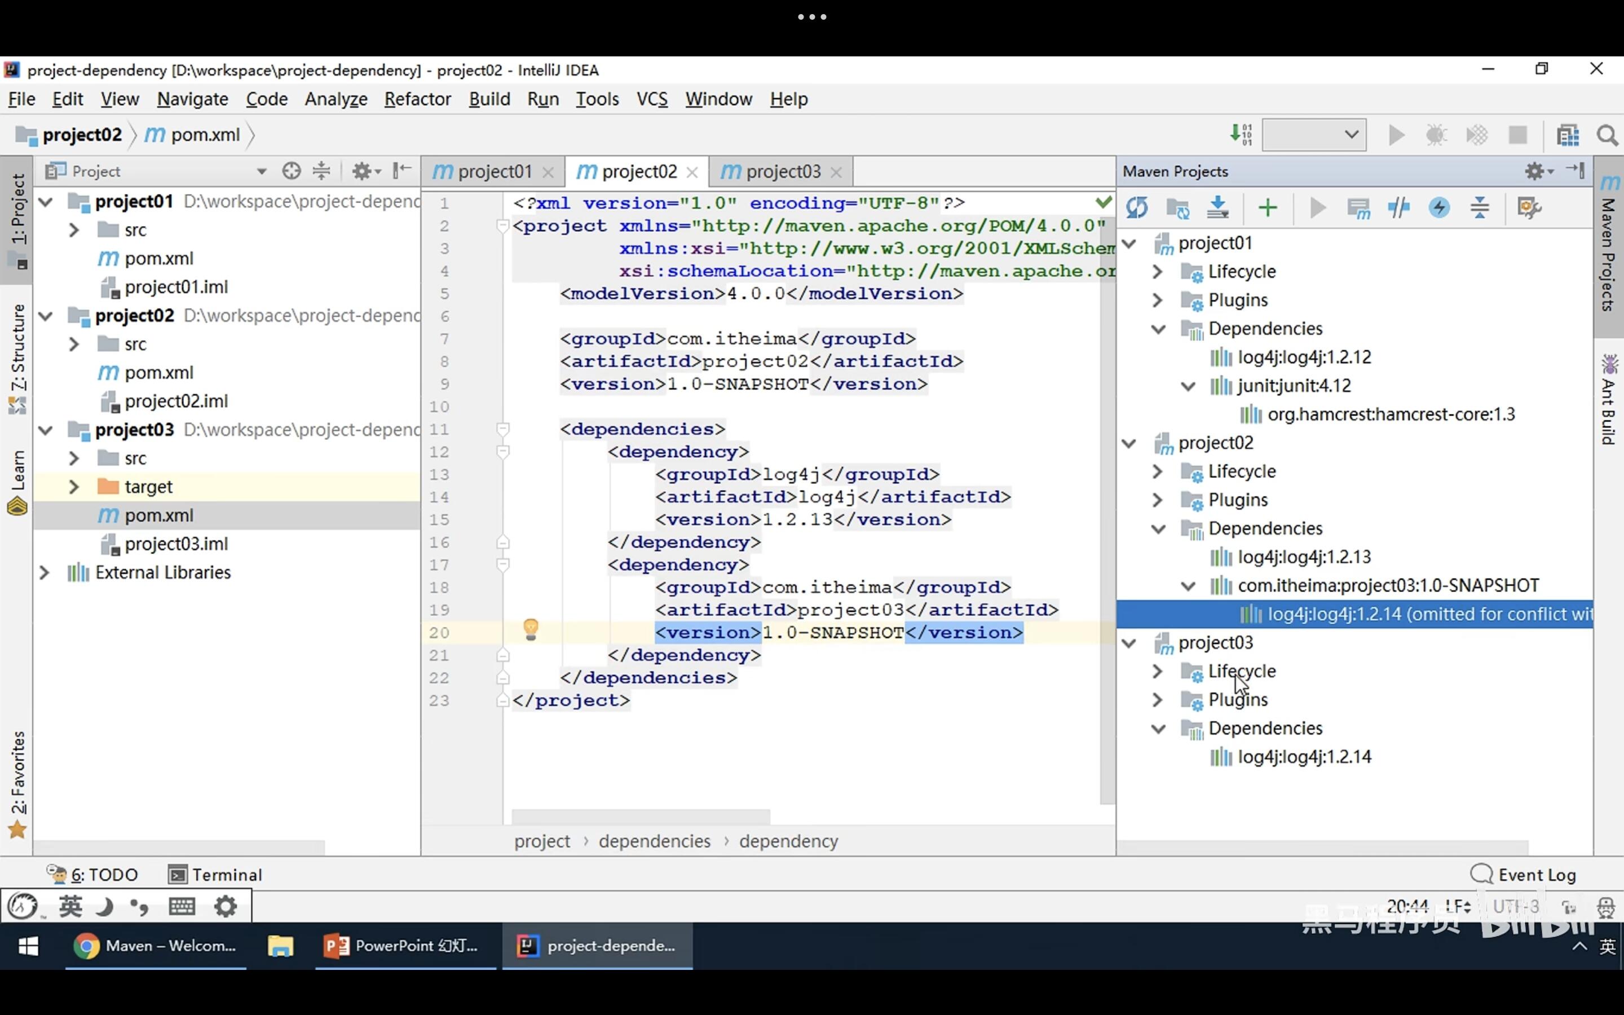Click Scroll from Source target icon

(291, 171)
